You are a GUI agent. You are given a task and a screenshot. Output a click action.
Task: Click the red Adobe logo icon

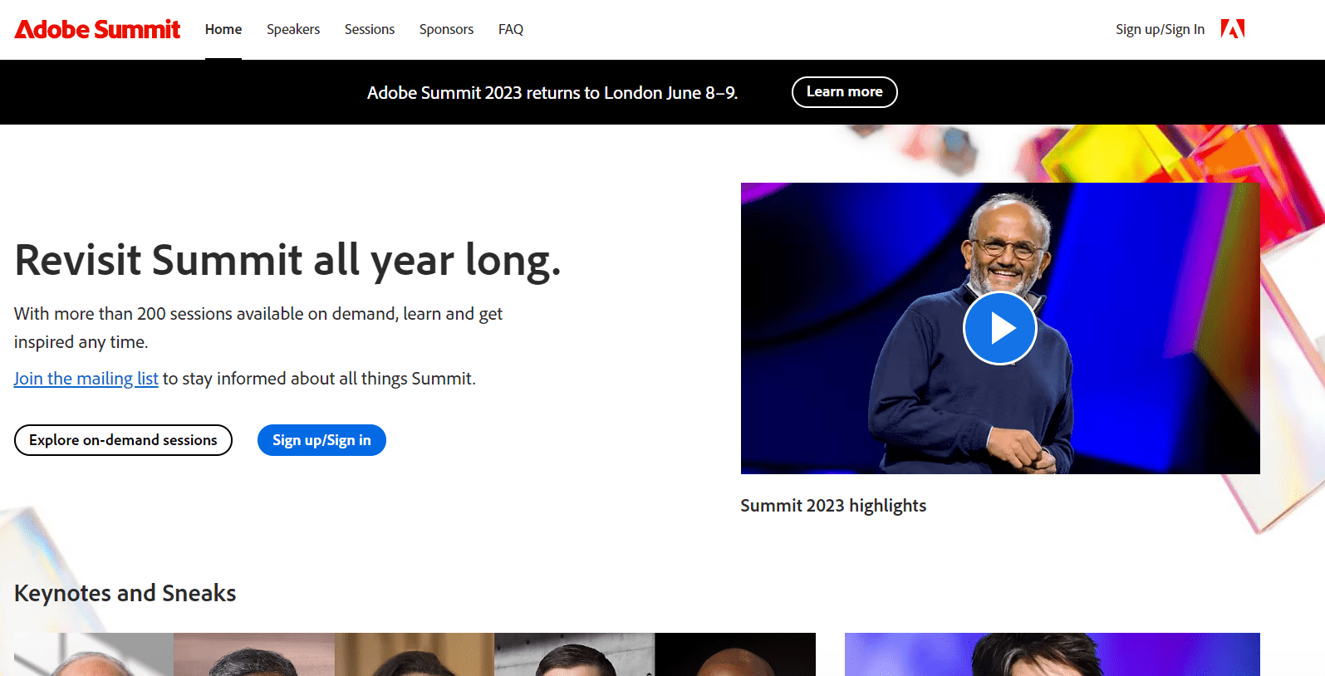point(1233,29)
